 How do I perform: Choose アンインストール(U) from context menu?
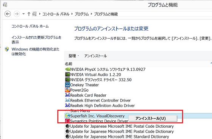pyautogui.click(x=153, y=118)
